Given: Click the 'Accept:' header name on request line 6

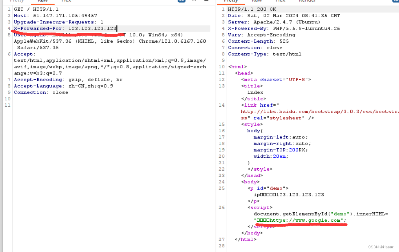Looking at the screenshot, I should [25, 54].
